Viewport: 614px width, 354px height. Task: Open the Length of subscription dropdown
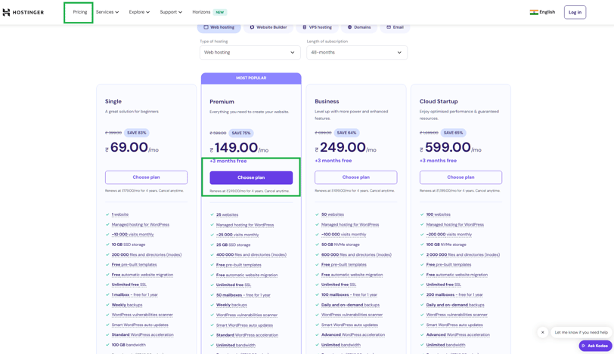(357, 52)
